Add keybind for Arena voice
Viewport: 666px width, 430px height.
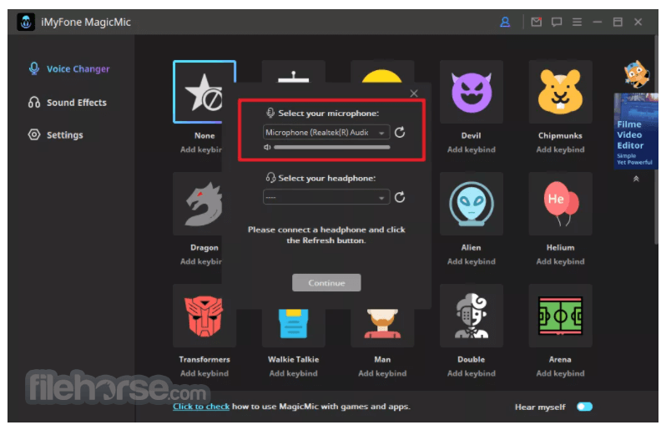560,373
